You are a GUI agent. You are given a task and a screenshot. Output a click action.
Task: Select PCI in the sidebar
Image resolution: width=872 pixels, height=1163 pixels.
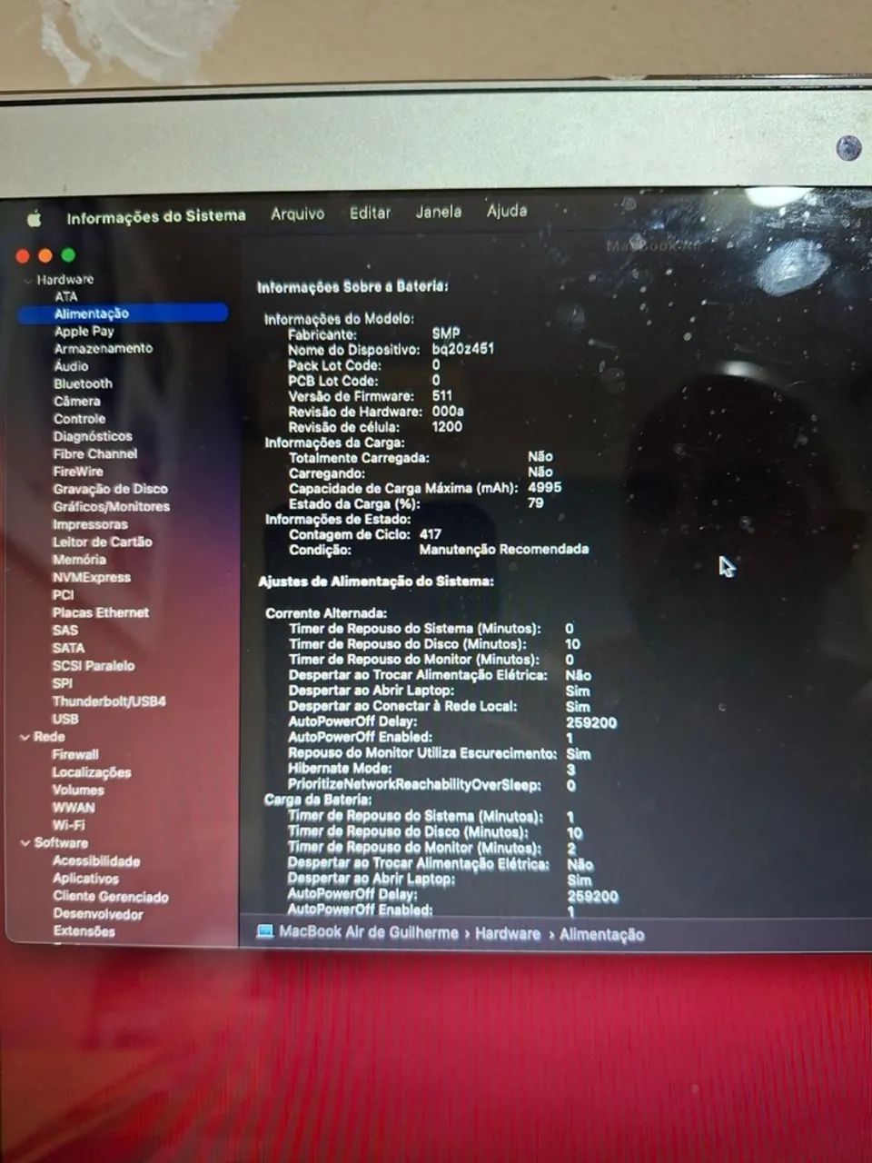[63, 595]
